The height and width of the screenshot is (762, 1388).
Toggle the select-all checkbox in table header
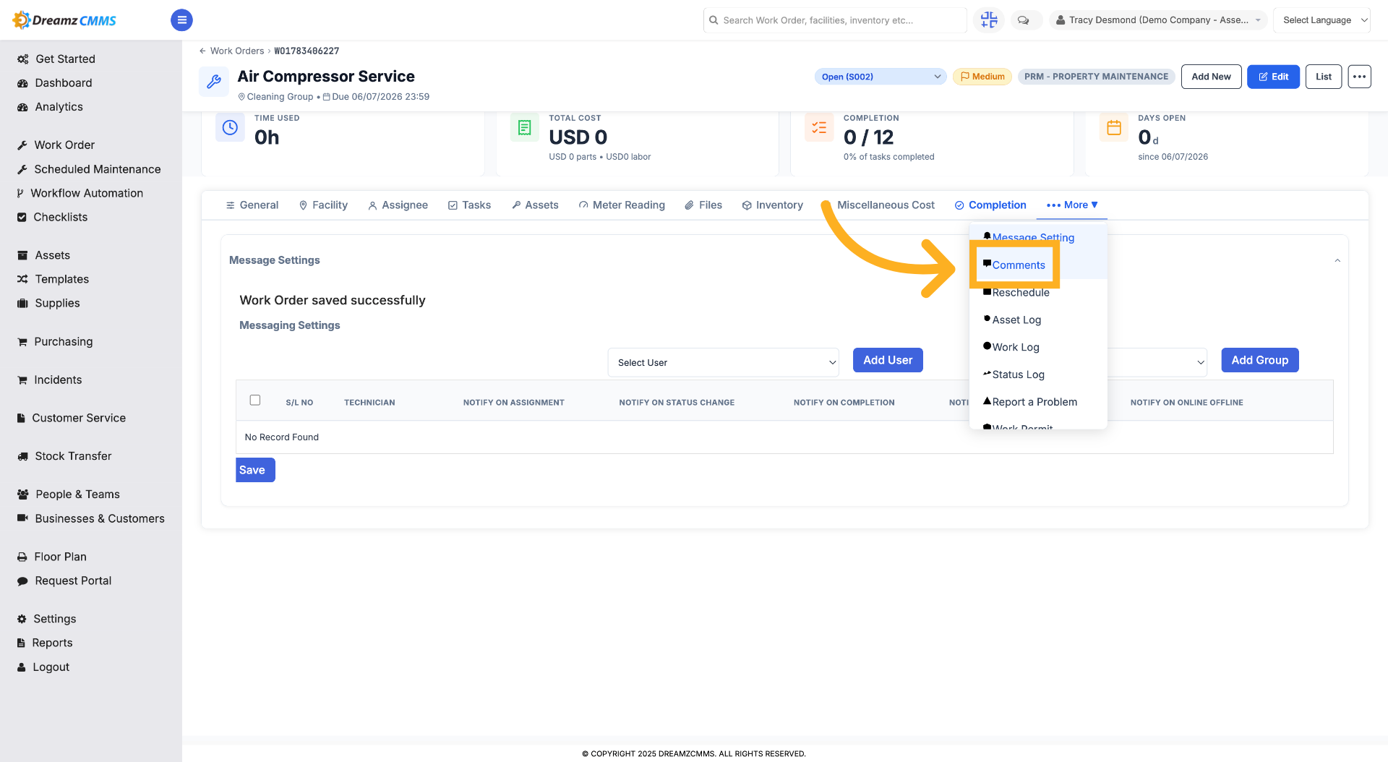pyautogui.click(x=255, y=400)
